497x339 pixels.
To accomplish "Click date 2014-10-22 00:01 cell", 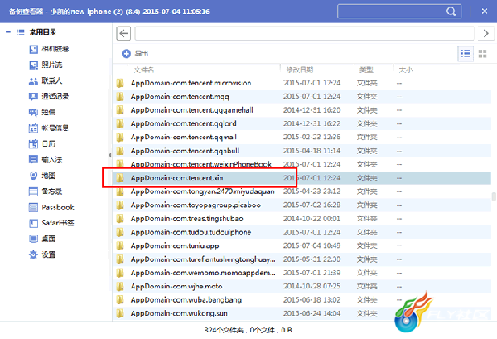I will [312, 219].
